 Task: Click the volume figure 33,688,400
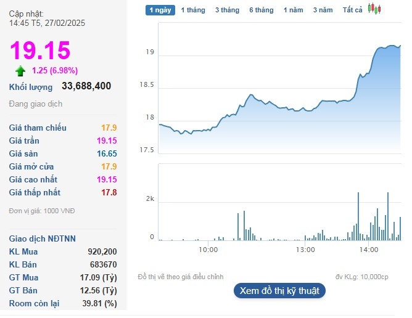(86, 86)
